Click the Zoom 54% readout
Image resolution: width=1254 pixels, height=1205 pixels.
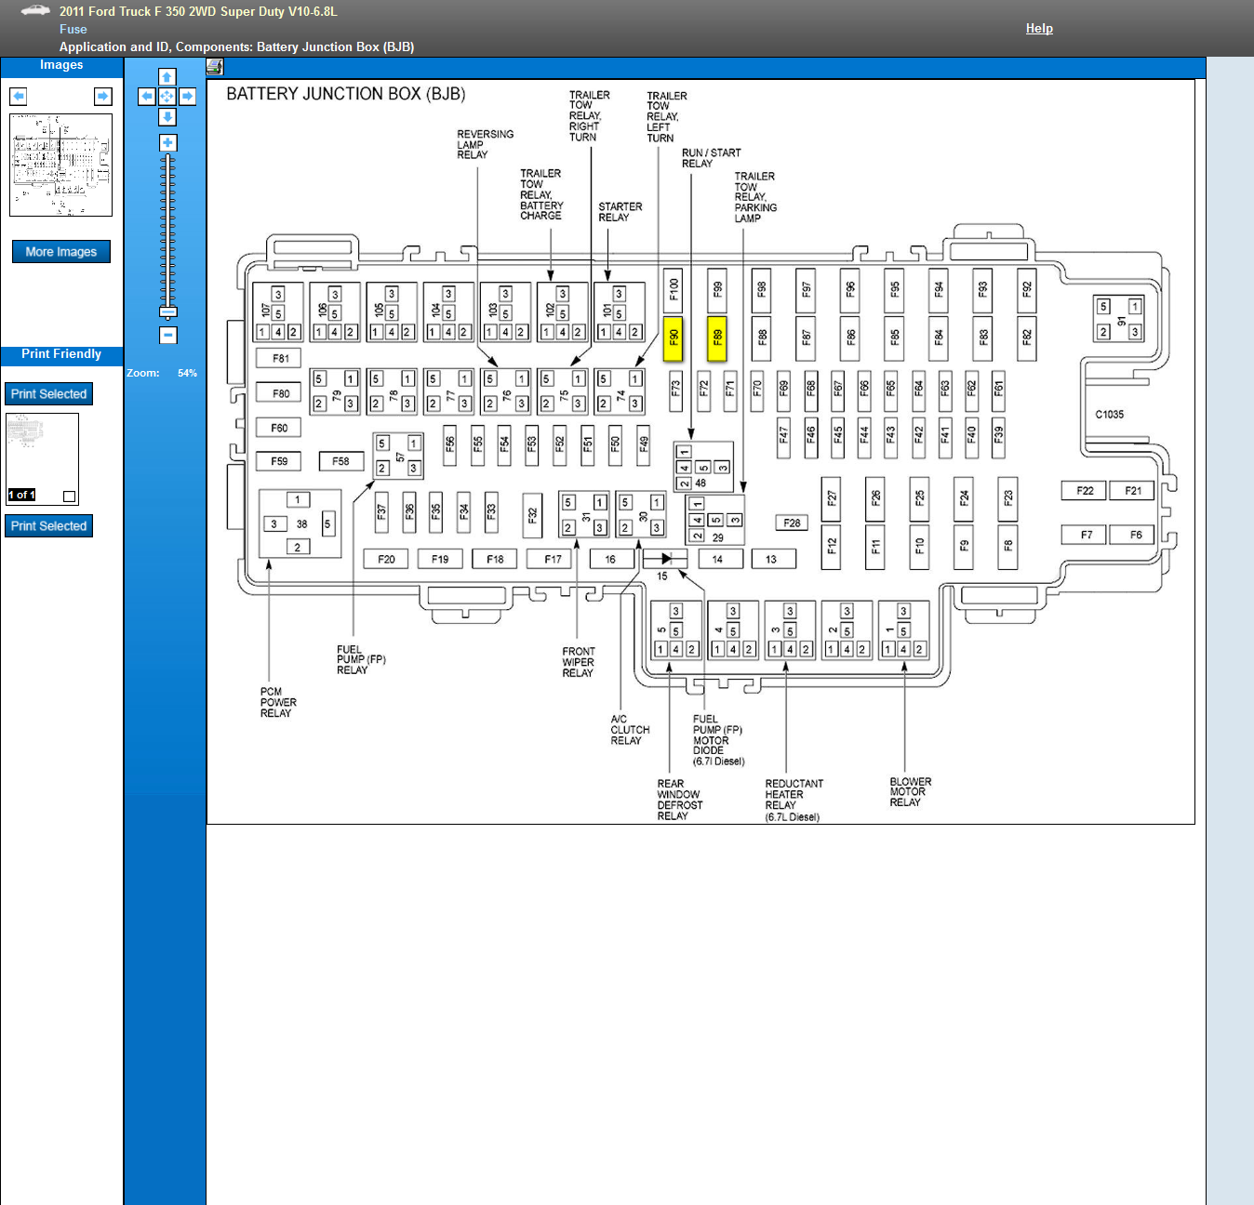click(162, 373)
